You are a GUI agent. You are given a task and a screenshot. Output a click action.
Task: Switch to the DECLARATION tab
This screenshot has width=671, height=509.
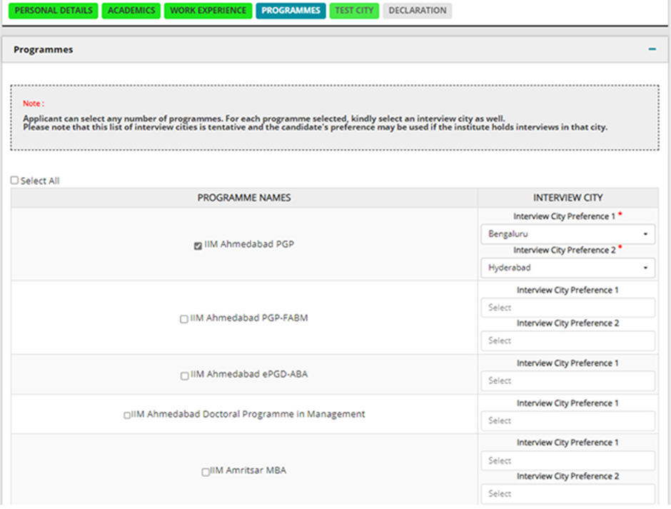tap(418, 10)
